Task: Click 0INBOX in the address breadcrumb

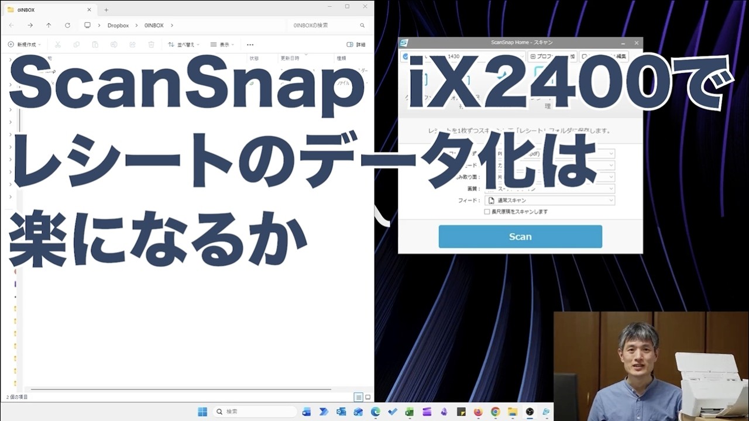Action: [154, 25]
